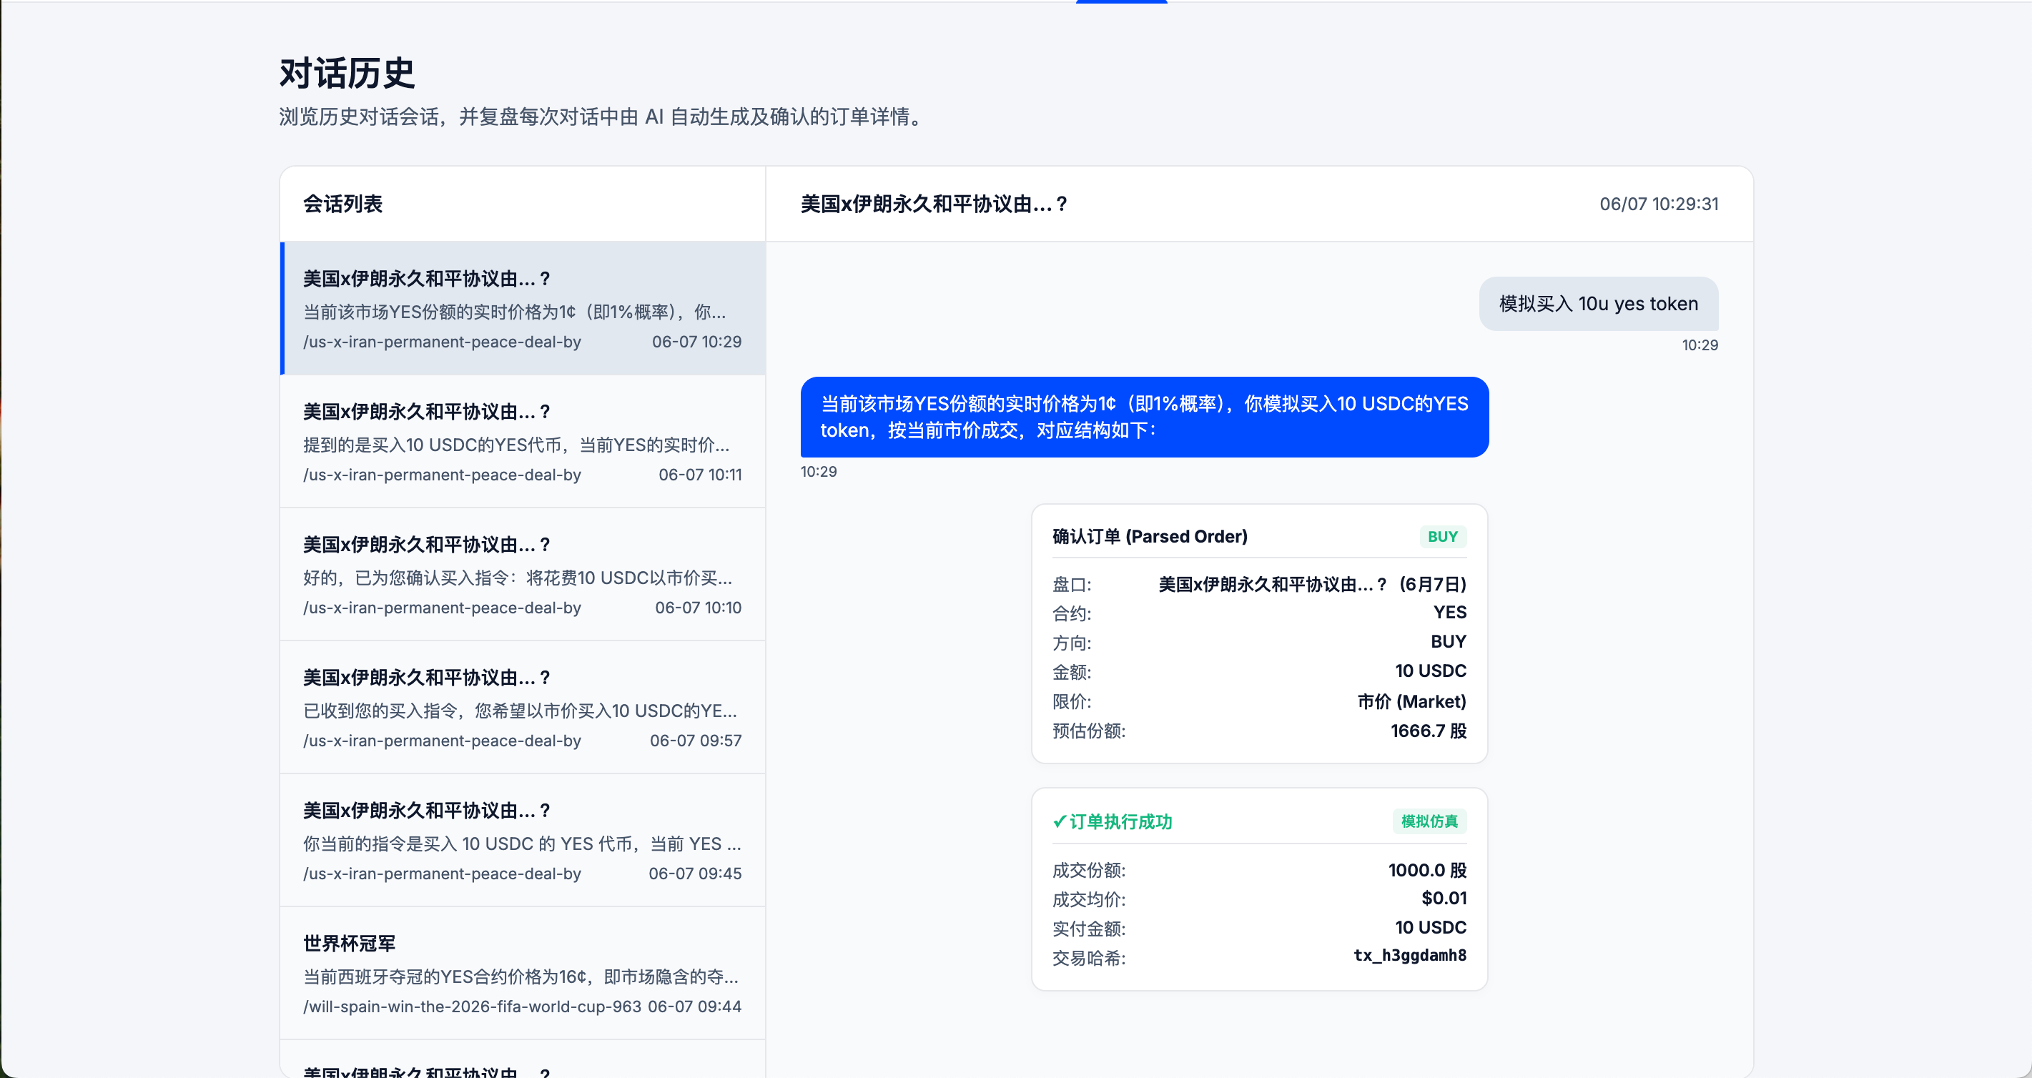Image resolution: width=2032 pixels, height=1078 pixels.
Task: Open the conversation dated 06-07 10:11
Action: [523, 442]
